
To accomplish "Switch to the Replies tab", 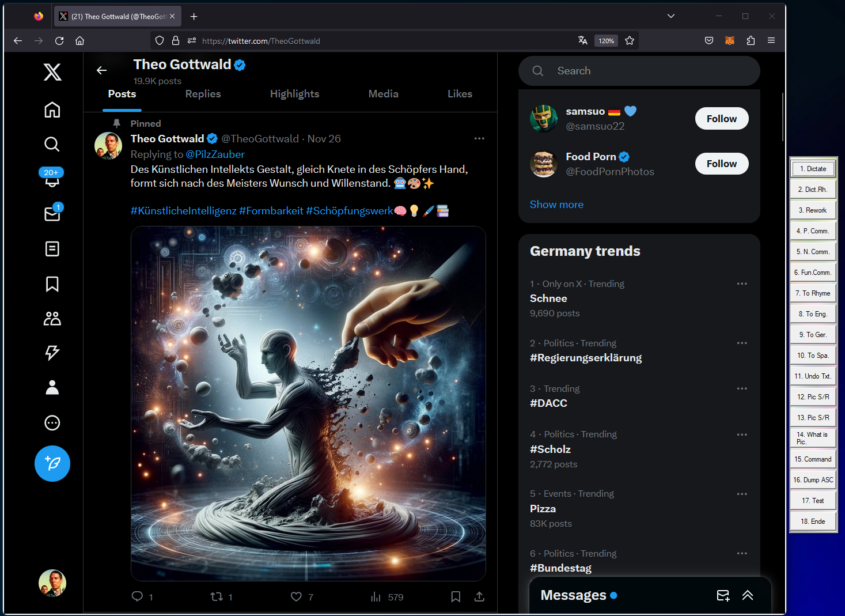I will tap(203, 94).
